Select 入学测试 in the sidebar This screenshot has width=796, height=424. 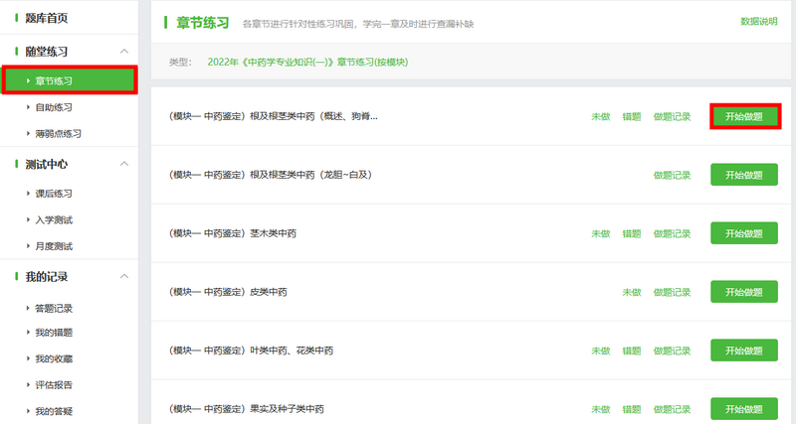(x=53, y=219)
